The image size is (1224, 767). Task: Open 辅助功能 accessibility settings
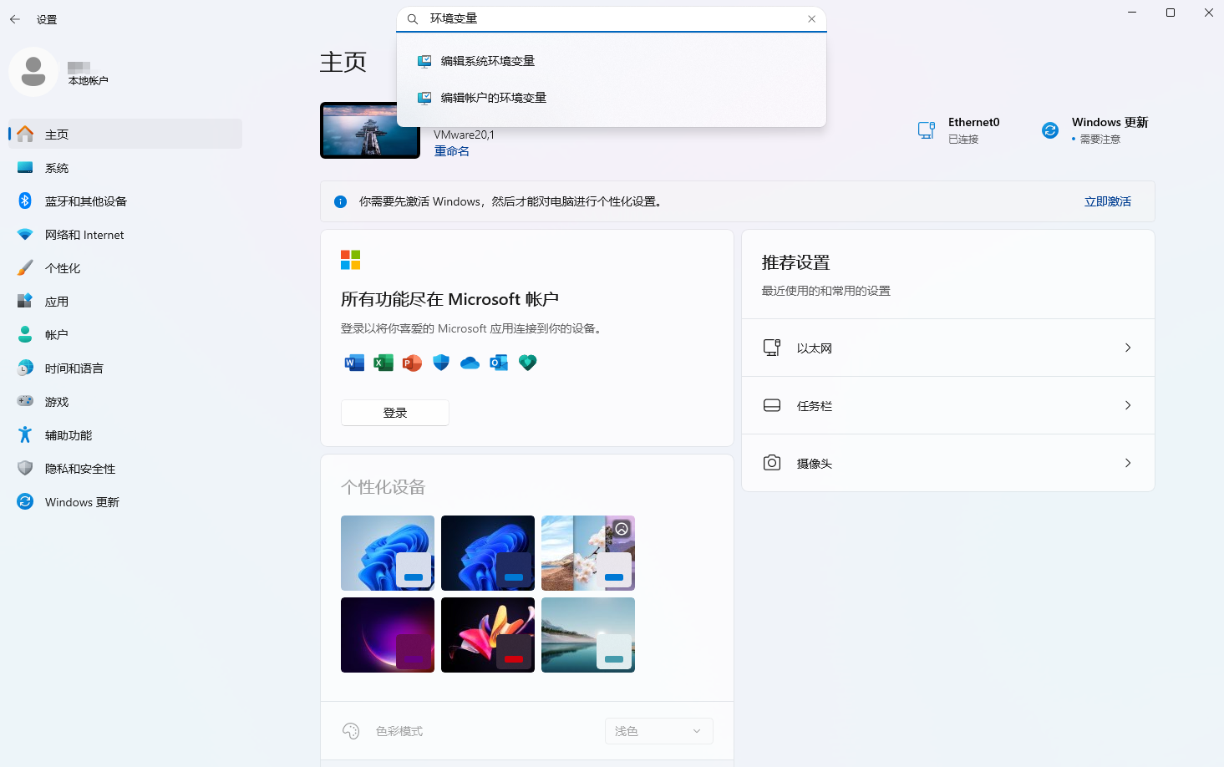(x=68, y=435)
